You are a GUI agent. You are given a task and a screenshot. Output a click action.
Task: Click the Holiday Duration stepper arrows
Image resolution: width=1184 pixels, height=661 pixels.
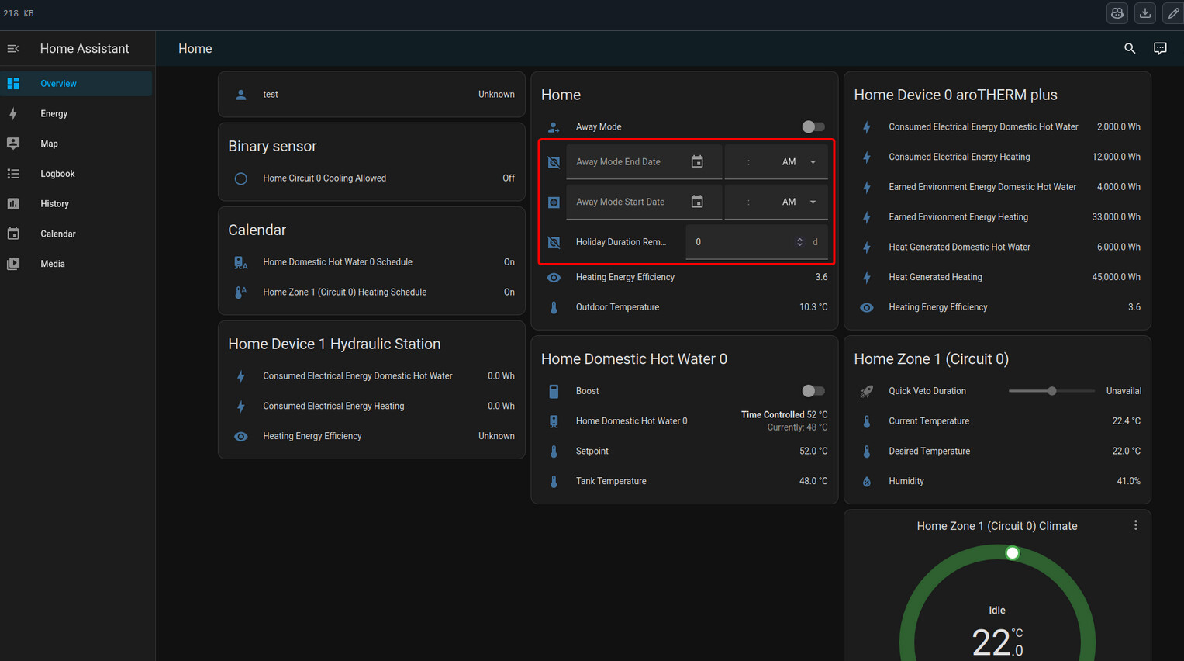pyautogui.click(x=799, y=242)
